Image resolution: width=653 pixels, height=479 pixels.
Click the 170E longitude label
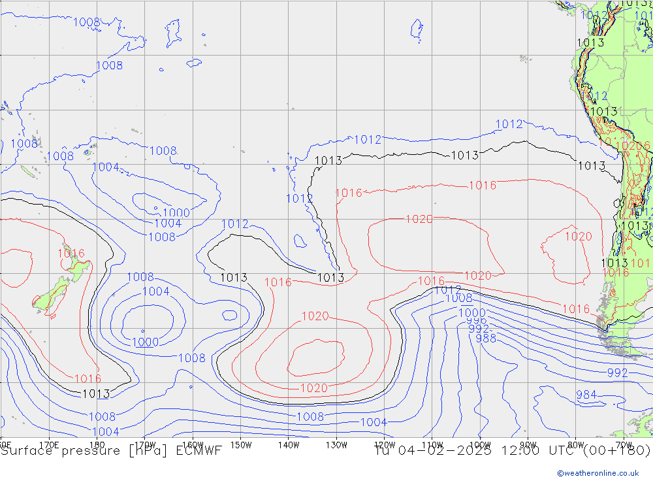click(49, 444)
